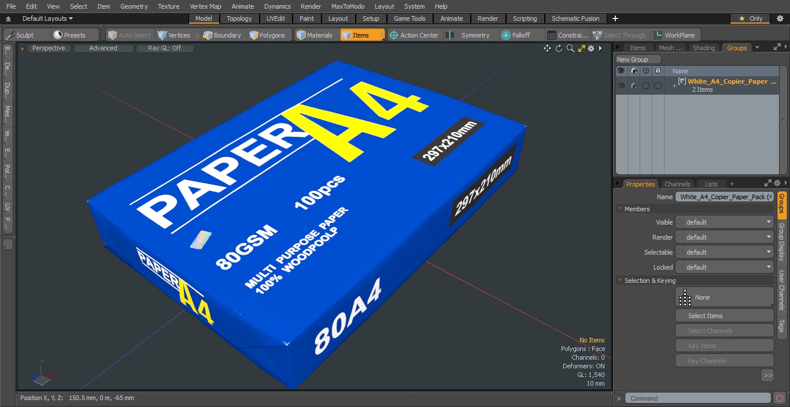Open the Default Layouts dropdown
Viewport: 790px width, 407px height.
pyautogui.click(x=47, y=18)
